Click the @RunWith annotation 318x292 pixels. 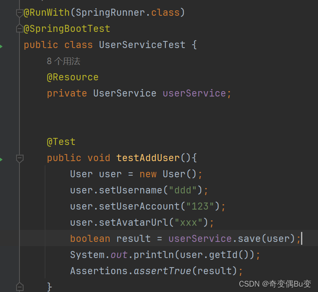click(47, 12)
